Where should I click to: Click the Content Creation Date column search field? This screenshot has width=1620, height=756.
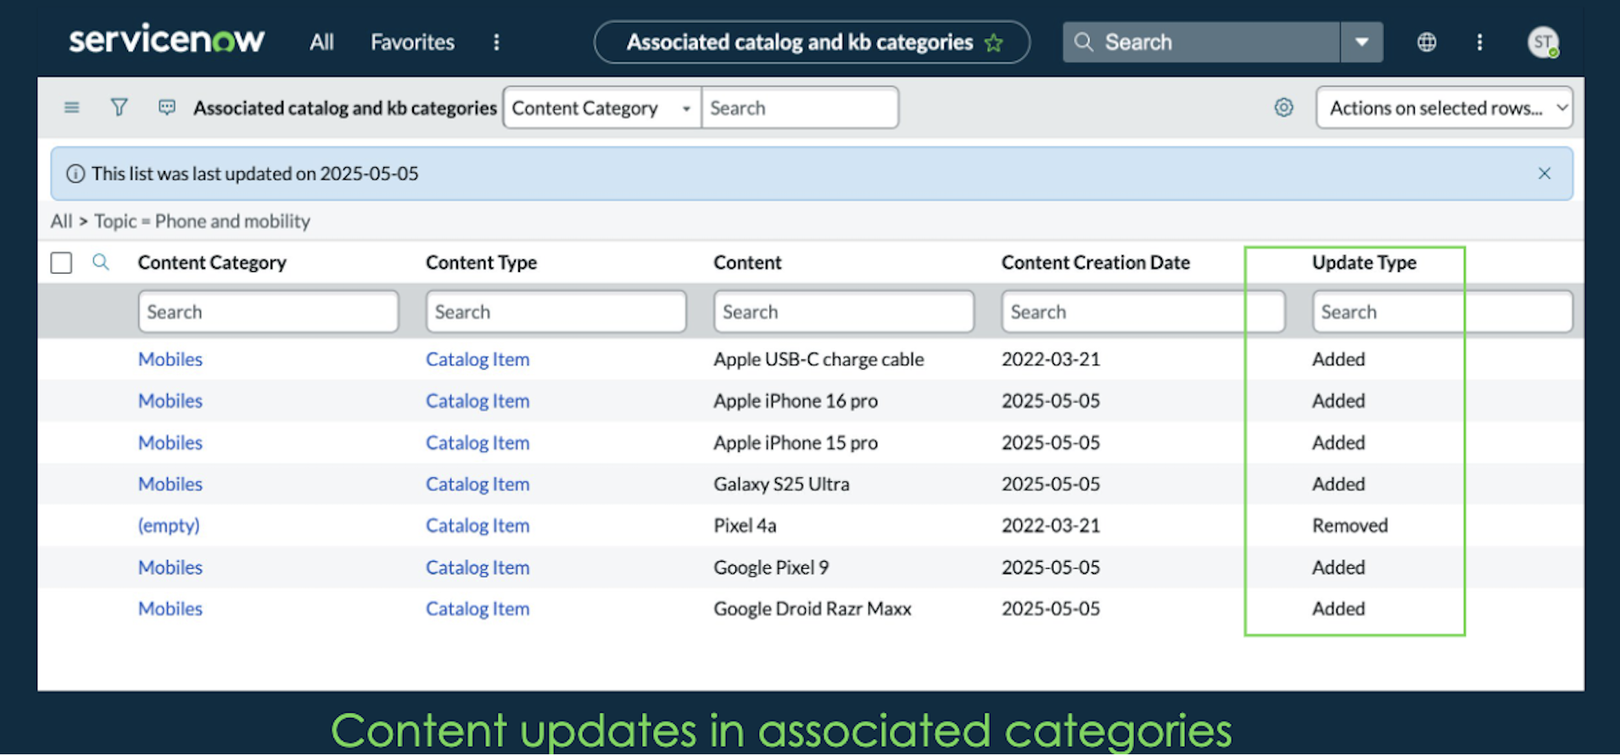click(1143, 312)
